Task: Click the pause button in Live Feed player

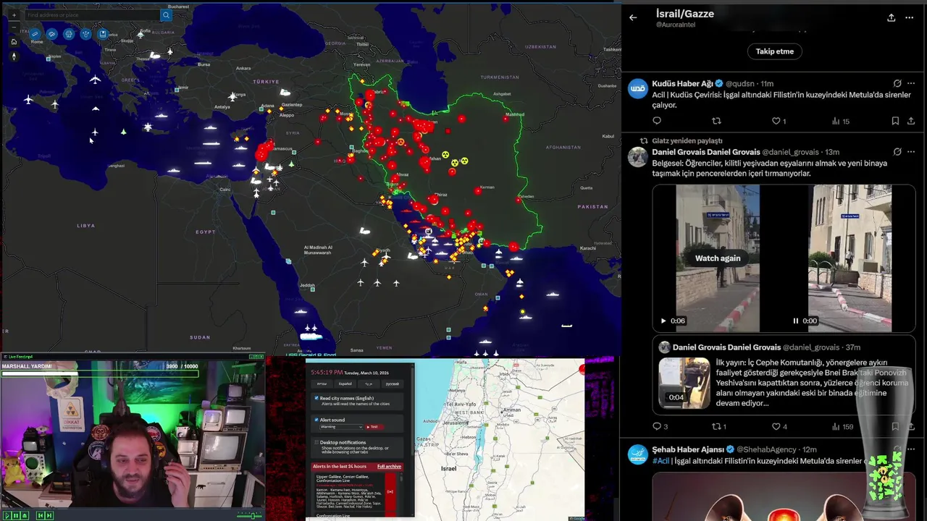Action: [x=15, y=515]
